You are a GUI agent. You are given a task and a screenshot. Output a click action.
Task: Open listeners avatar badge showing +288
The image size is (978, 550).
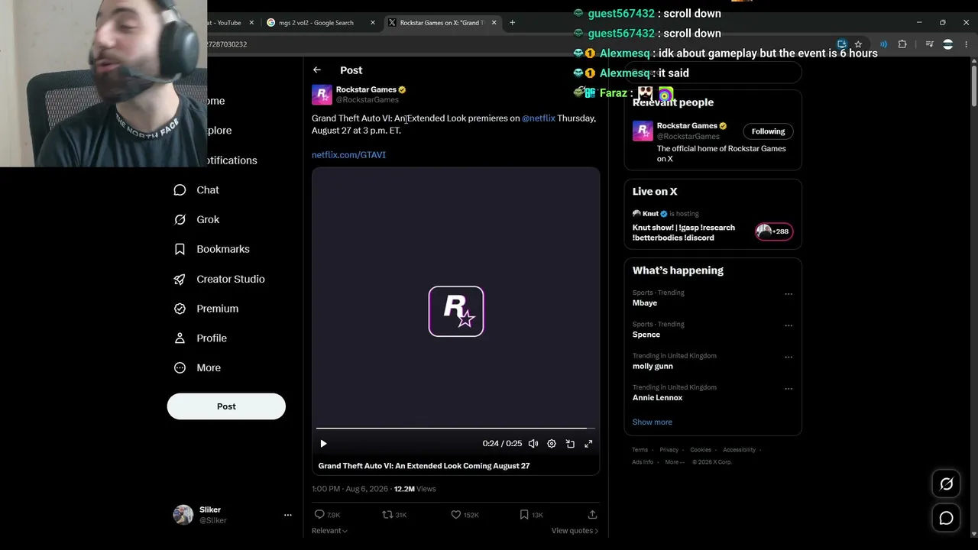click(774, 231)
